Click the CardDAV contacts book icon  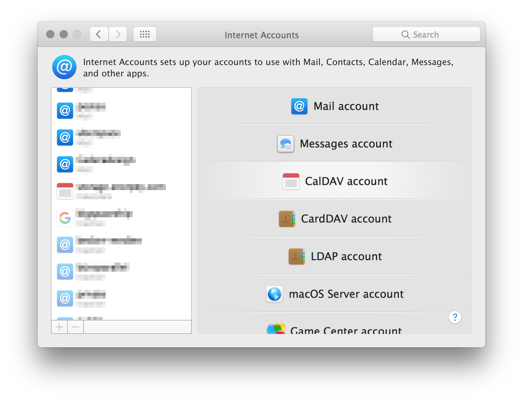[x=287, y=219]
